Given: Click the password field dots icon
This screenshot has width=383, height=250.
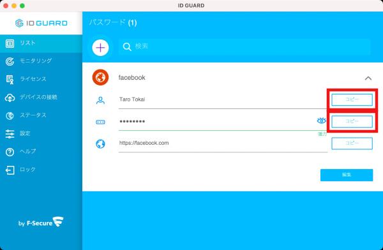Looking at the screenshot, I should (x=100, y=122).
